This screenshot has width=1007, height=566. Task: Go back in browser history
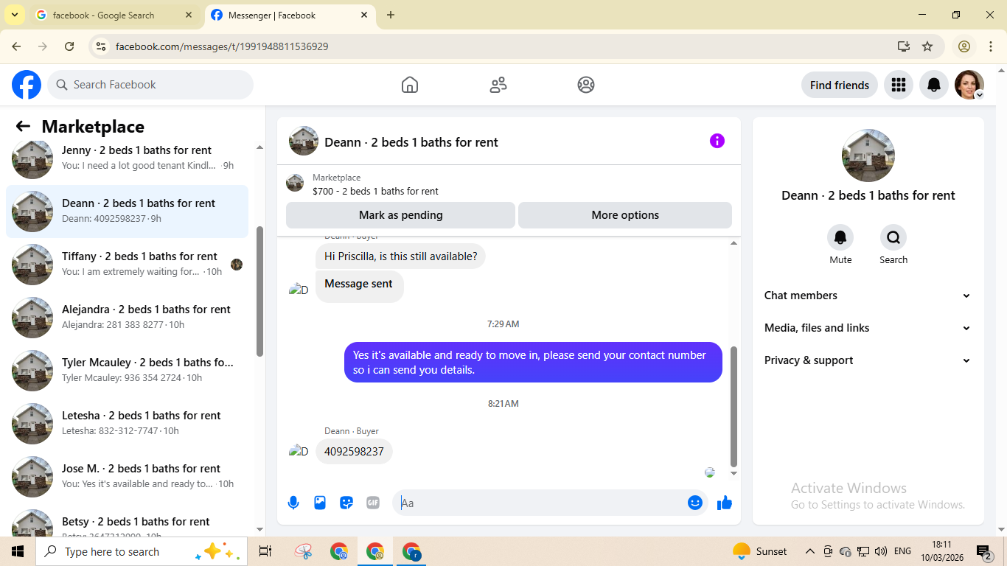point(16,46)
